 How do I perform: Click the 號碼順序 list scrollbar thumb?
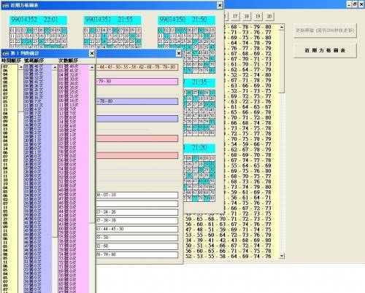tap(55, 154)
